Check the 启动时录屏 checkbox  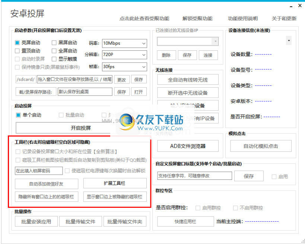point(17,59)
